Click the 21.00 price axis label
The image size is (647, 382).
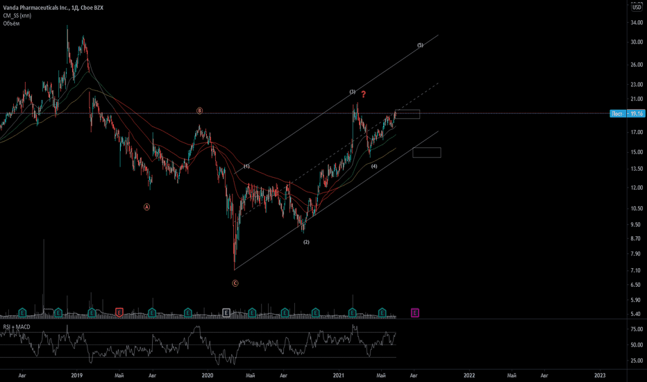click(637, 99)
